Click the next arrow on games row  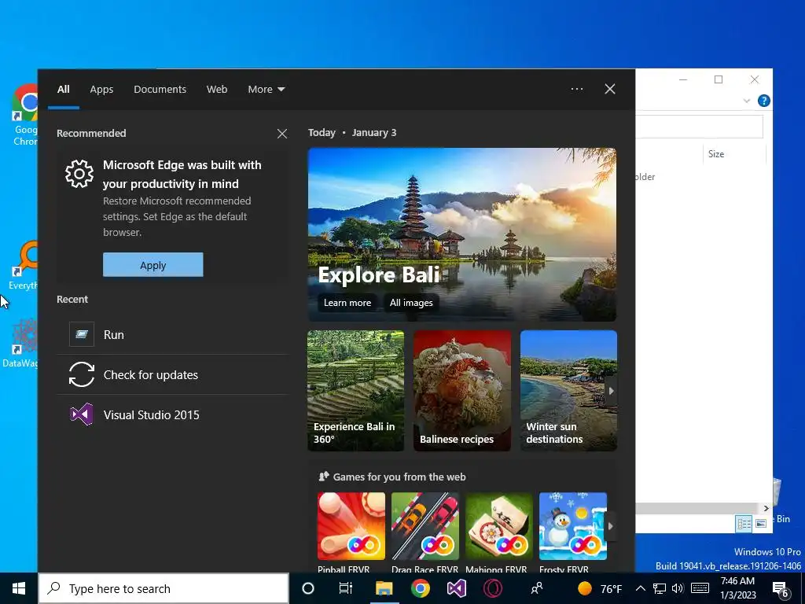[610, 526]
